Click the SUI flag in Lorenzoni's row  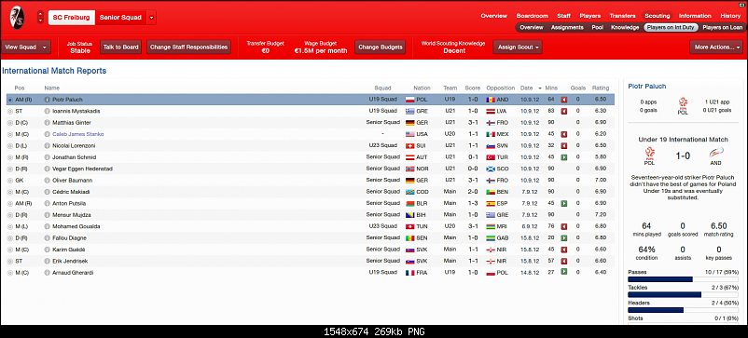click(409, 145)
